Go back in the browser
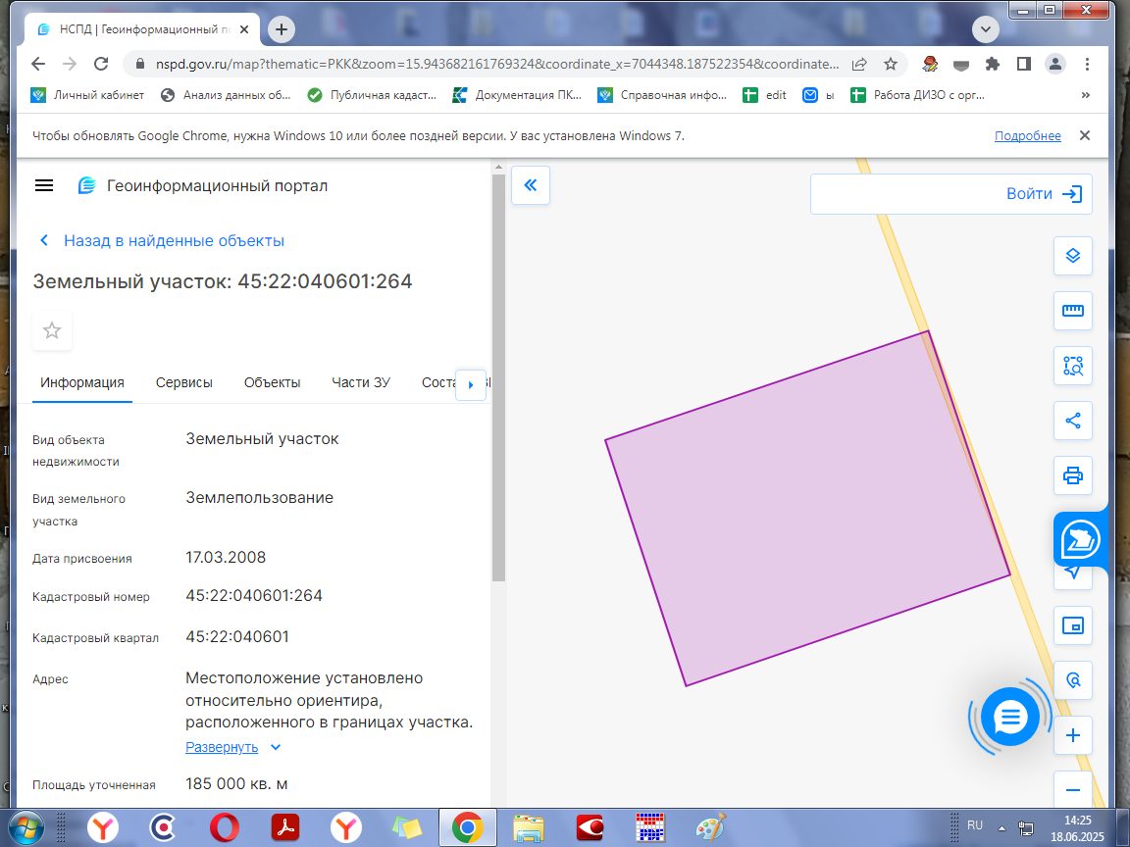This screenshot has width=1130, height=847. 38,64
